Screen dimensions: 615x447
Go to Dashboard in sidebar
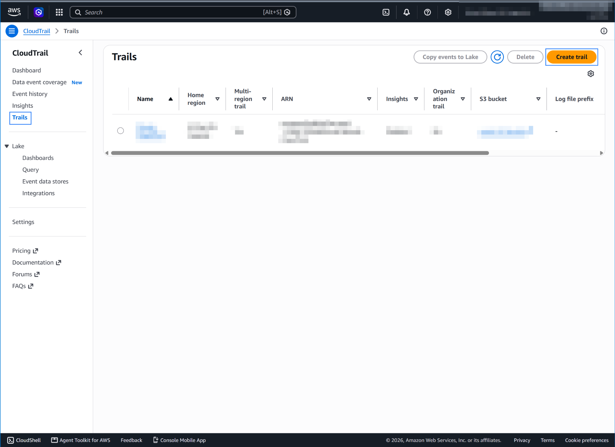tap(26, 70)
